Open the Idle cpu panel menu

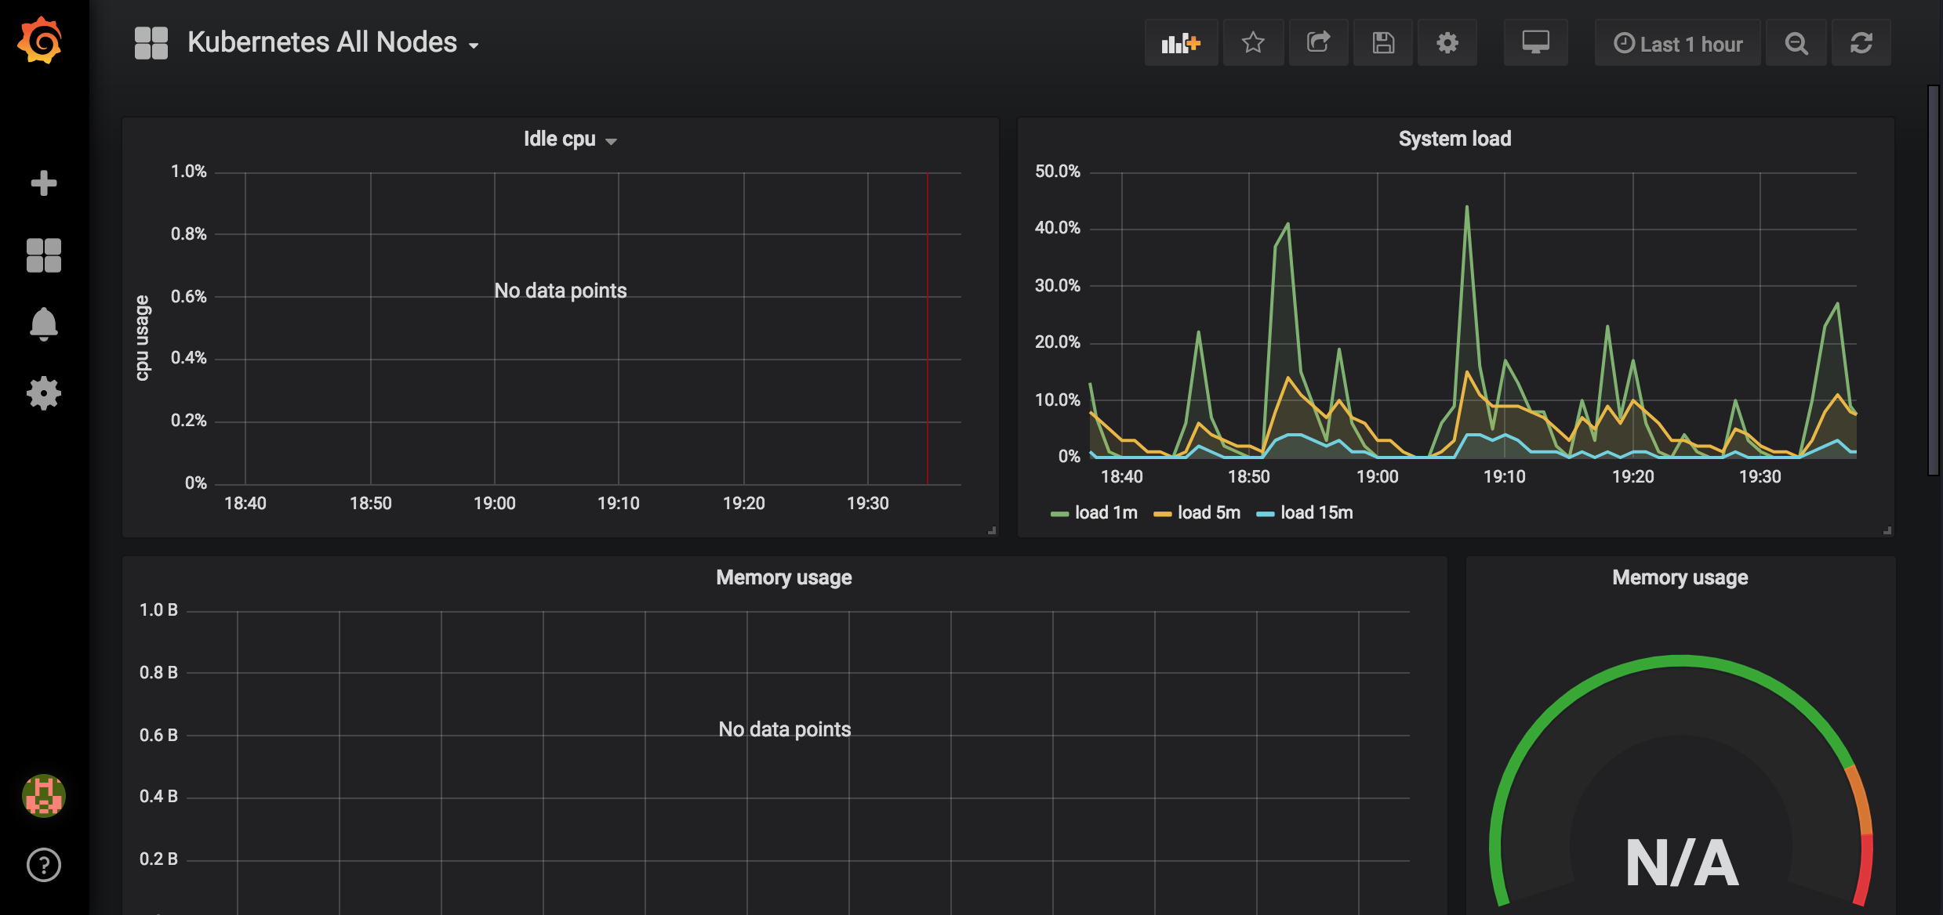[568, 138]
